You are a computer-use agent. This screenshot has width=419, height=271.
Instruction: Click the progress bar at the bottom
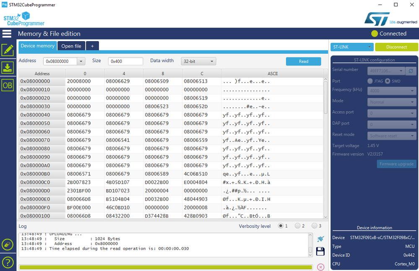pyautogui.click(x=166, y=267)
